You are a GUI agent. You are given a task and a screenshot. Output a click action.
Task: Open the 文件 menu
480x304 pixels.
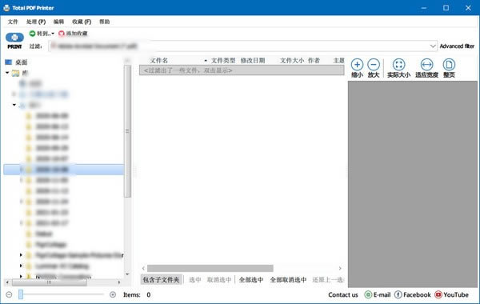point(13,22)
